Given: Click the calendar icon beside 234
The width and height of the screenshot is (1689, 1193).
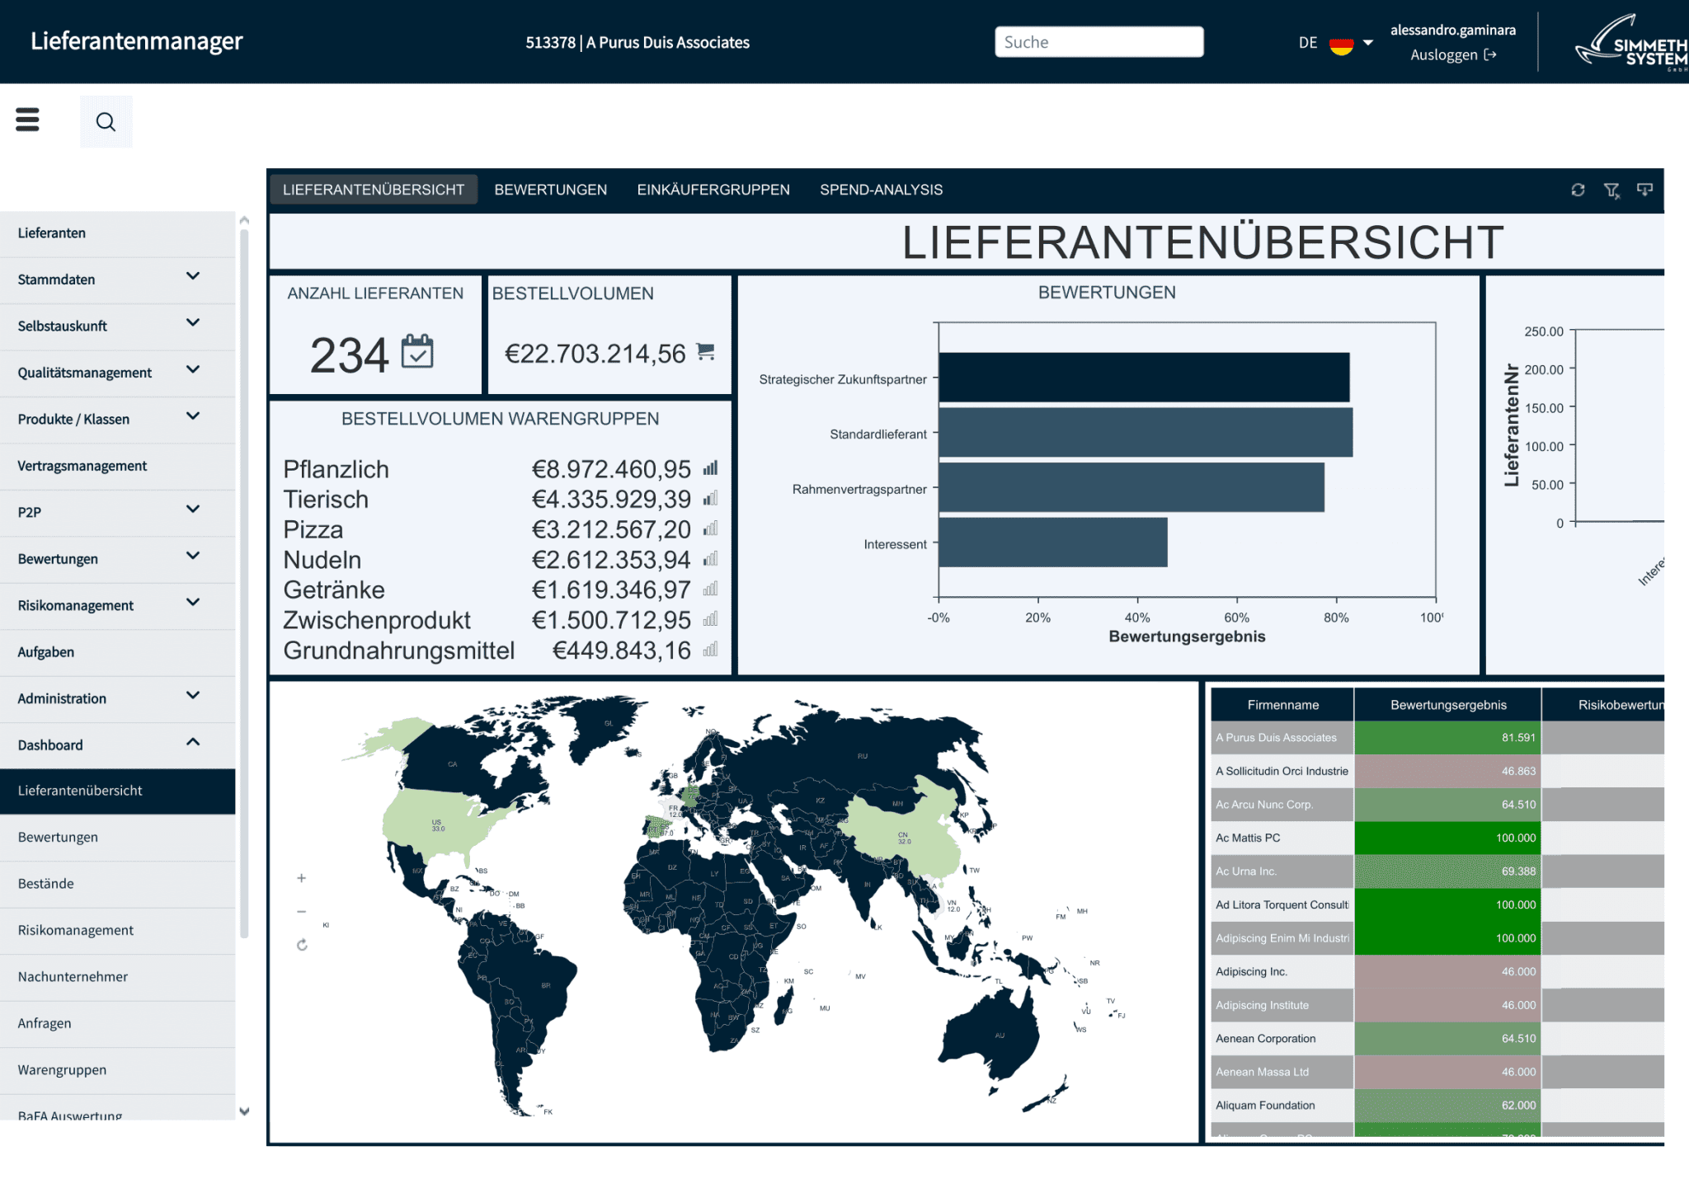Looking at the screenshot, I should tap(417, 352).
